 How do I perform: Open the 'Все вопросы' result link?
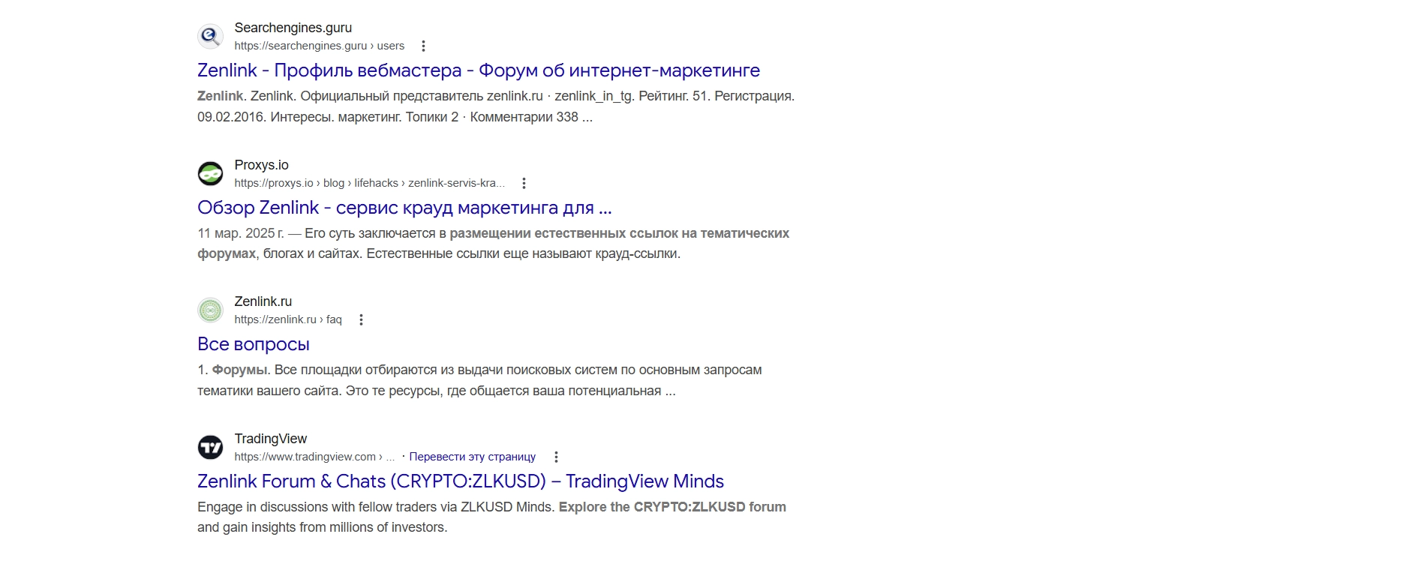(254, 344)
